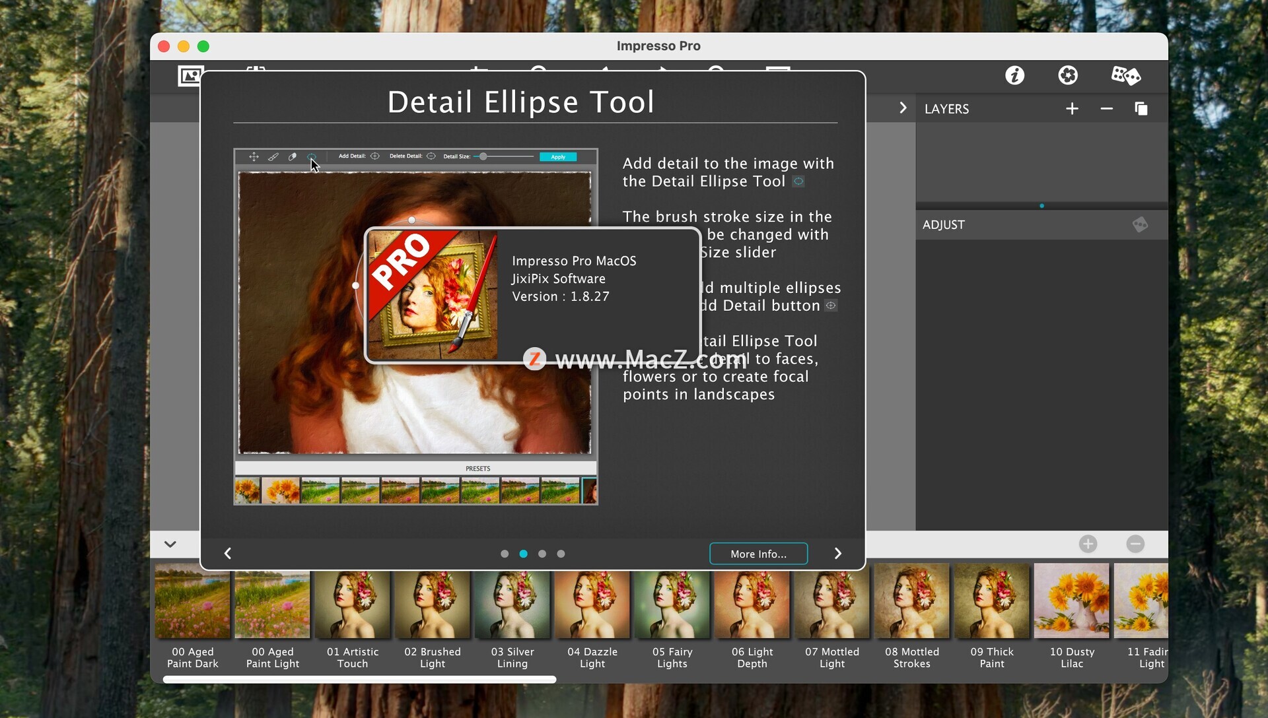Screen dimensions: 1268x718
Task: Click the Detail Ellipse Tool title
Action: point(520,102)
